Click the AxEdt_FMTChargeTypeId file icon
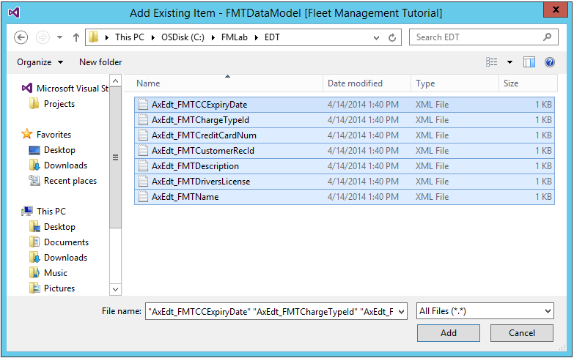 tap(143, 120)
